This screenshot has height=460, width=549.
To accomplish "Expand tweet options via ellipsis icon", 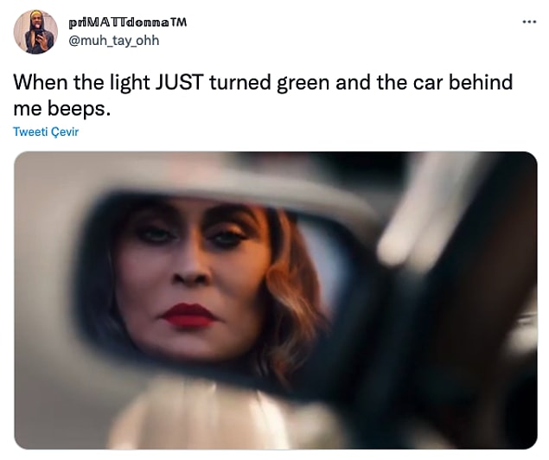I will pos(529,22).
